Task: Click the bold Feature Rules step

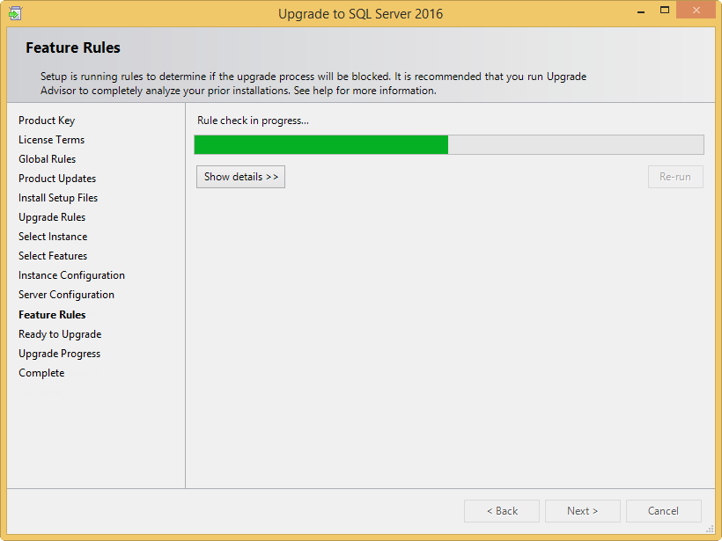Action: tap(52, 315)
